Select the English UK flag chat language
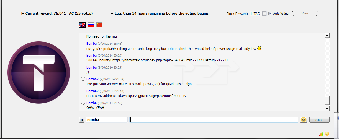Viewport: 339px width, 139px height. (82, 25)
